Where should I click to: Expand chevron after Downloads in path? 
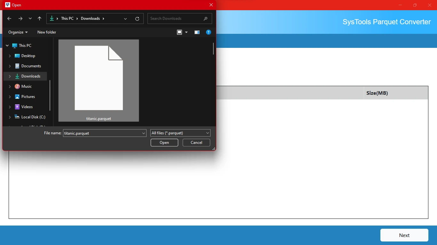click(103, 19)
